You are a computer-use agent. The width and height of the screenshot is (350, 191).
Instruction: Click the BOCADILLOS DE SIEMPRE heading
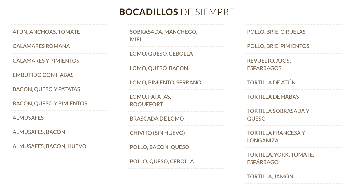(176, 12)
